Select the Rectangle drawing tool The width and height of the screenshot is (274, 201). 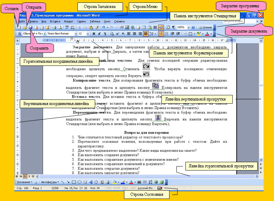pyautogui.click(x=74, y=182)
